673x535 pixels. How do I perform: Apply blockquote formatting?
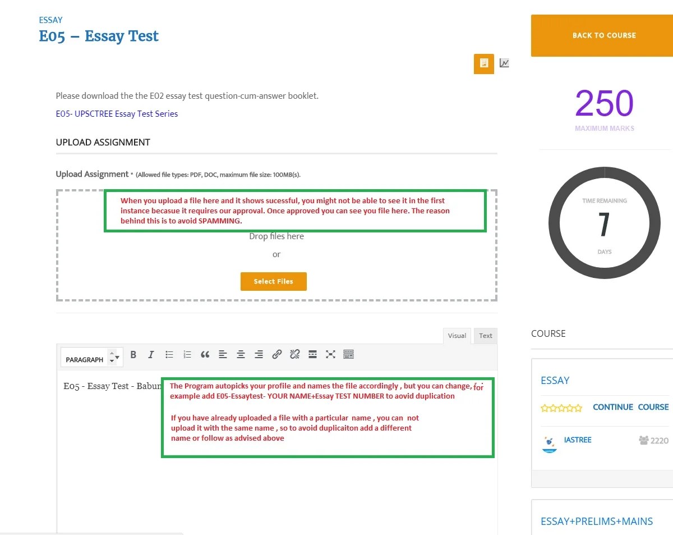205,355
